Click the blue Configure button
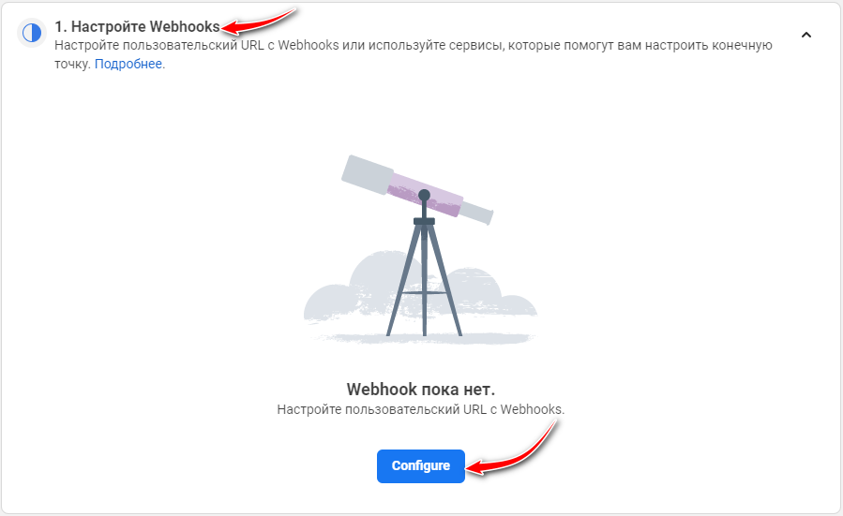 (x=420, y=466)
